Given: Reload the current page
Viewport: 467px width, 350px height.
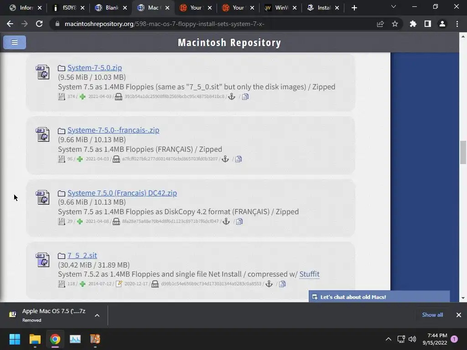Looking at the screenshot, I should [x=39, y=24].
